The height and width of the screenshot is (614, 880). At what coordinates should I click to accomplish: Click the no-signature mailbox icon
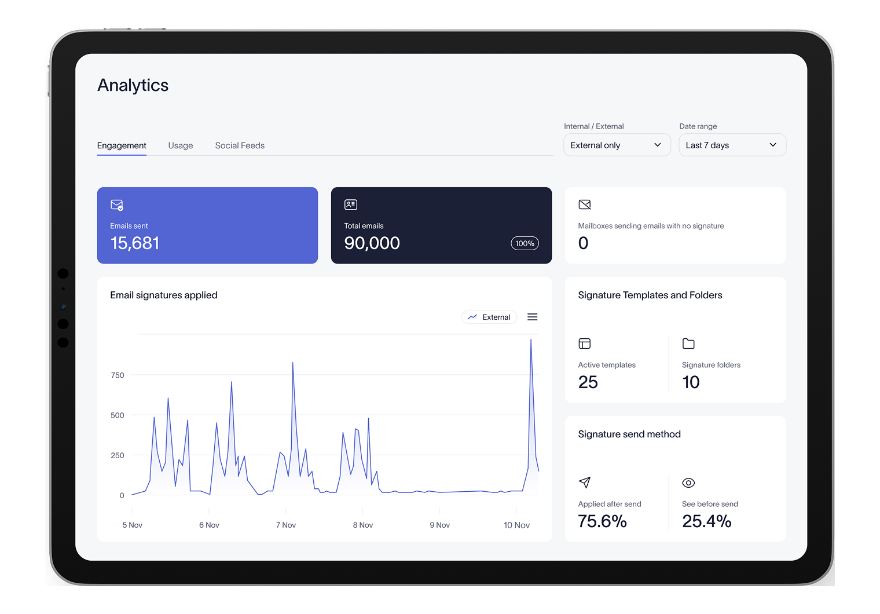pos(585,204)
